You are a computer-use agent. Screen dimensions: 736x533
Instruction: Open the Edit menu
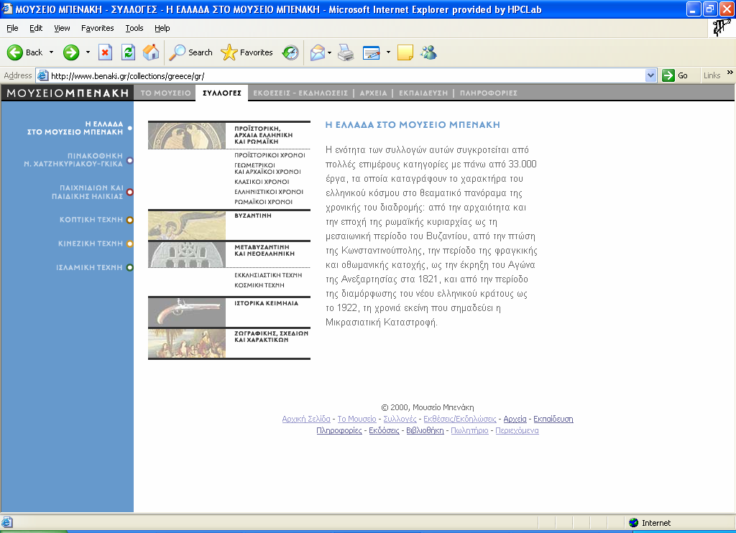[x=36, y=28]
